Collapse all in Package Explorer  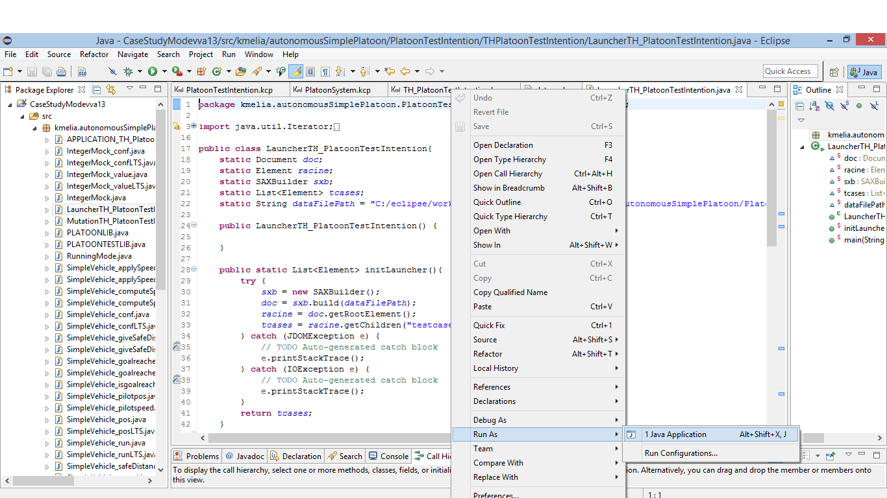pos(97,90)
